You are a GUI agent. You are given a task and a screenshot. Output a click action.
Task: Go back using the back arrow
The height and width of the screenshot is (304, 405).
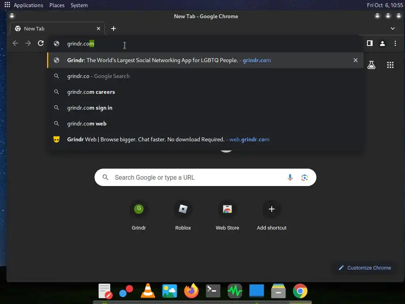(15, 43)
